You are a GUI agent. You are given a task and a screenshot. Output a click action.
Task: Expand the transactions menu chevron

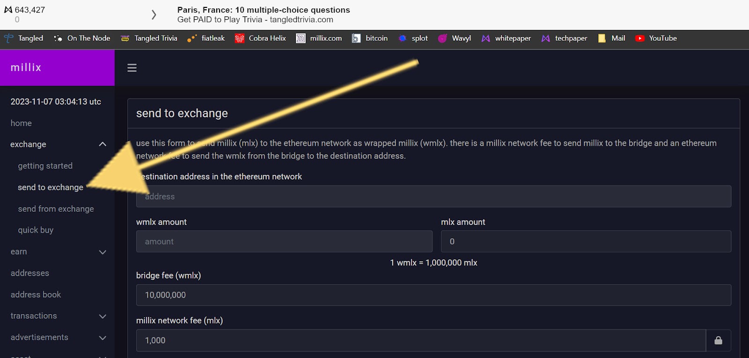coord(103,316)
